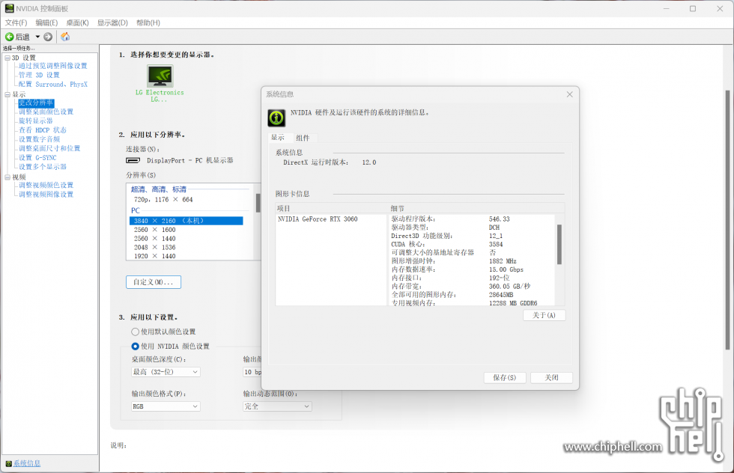
Task: Open 调整视频颜色设置 in tree
Action: 46,186
